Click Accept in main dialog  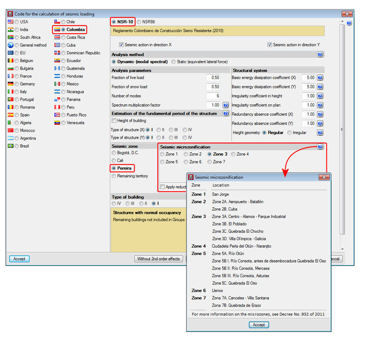(x=19, y=259)
